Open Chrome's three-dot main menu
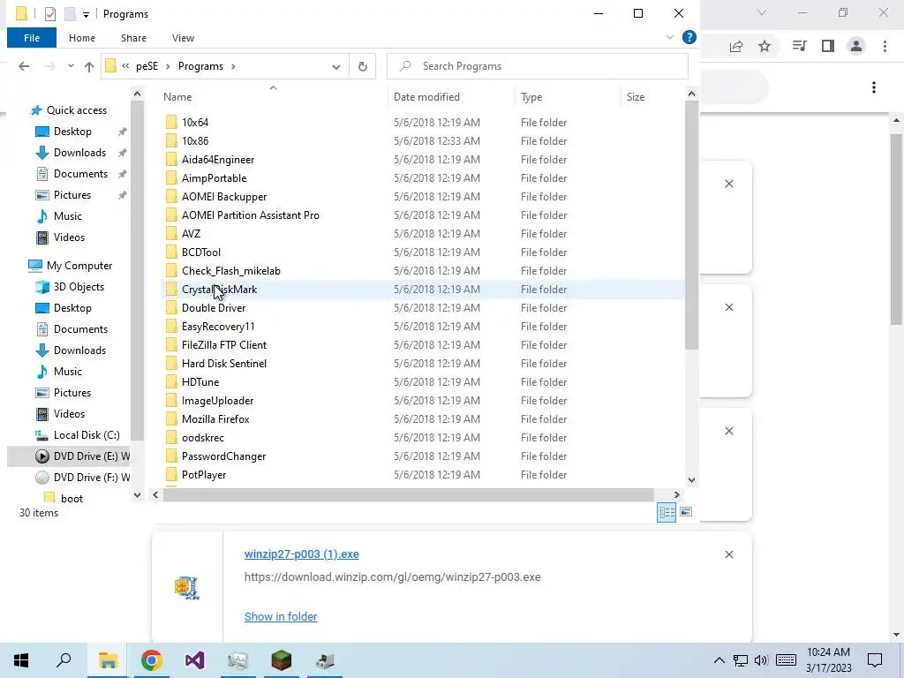The image size is (904, 678). [885, 46]
